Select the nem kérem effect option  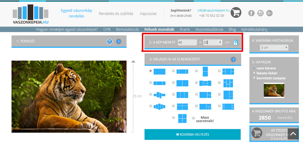point(254,68)
